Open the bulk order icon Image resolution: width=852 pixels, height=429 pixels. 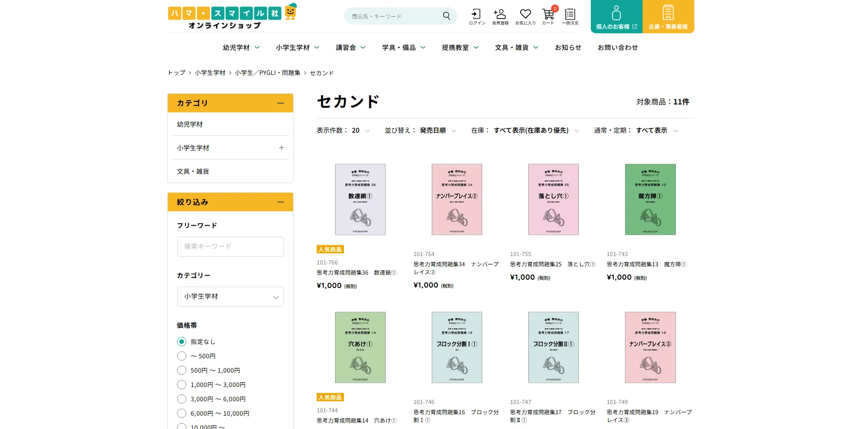coord(570,17)
